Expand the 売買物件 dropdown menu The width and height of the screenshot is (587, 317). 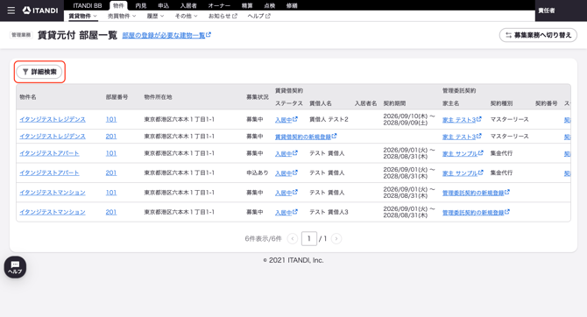coord(122,16)
